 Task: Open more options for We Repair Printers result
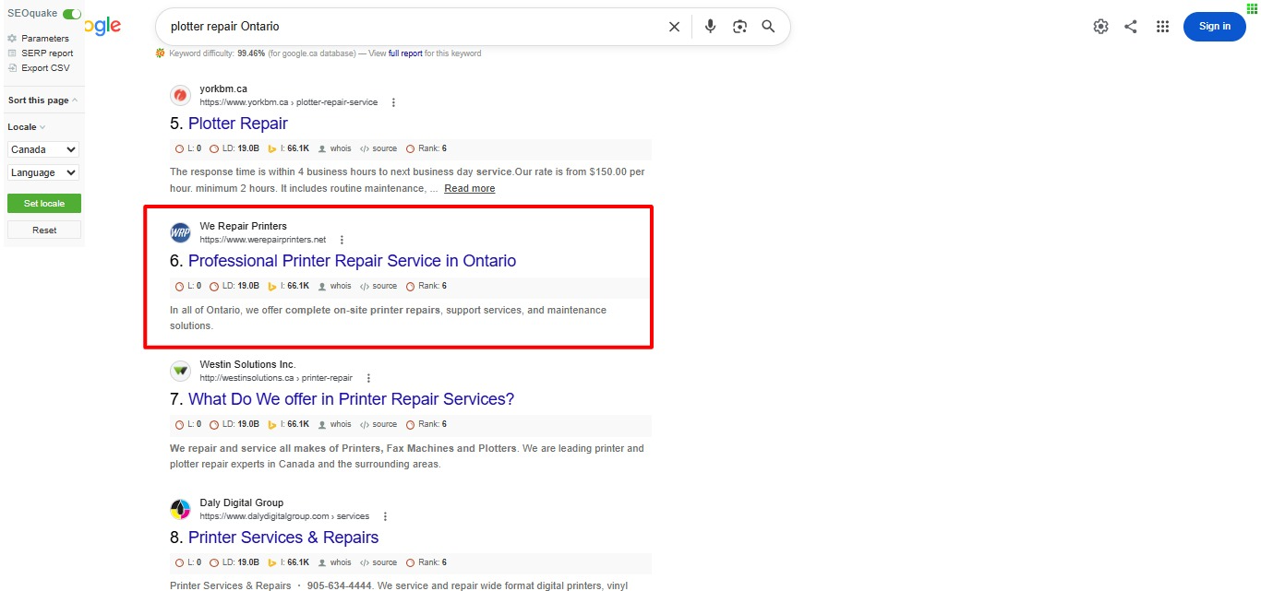point(342,240)
